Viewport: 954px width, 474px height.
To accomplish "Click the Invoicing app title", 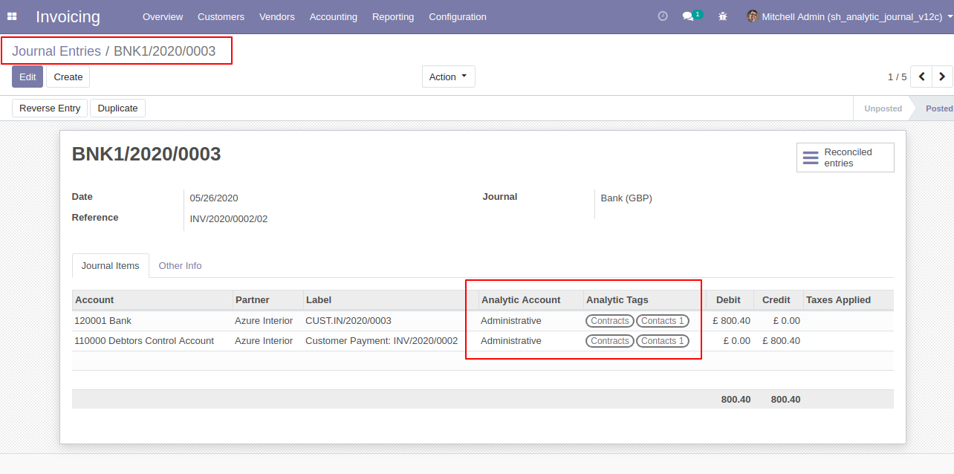I will (68, 16).
